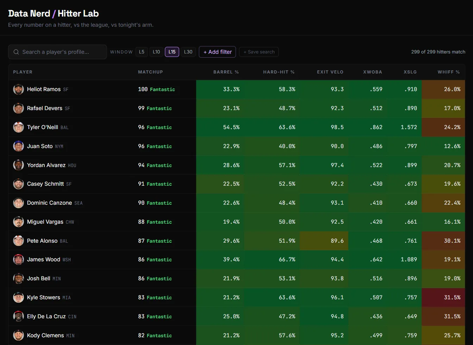Click '299 of 299 hitters match' count
This screenshot has height=345, width=473.
[x=438, y=52]
